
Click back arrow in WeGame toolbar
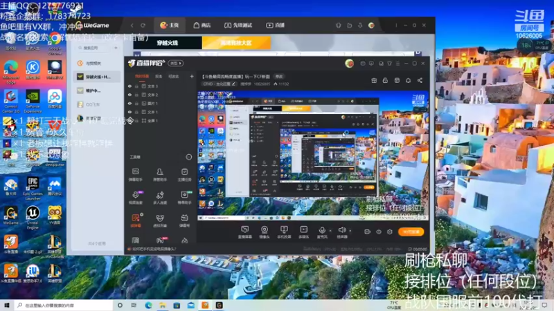point(132,26)
